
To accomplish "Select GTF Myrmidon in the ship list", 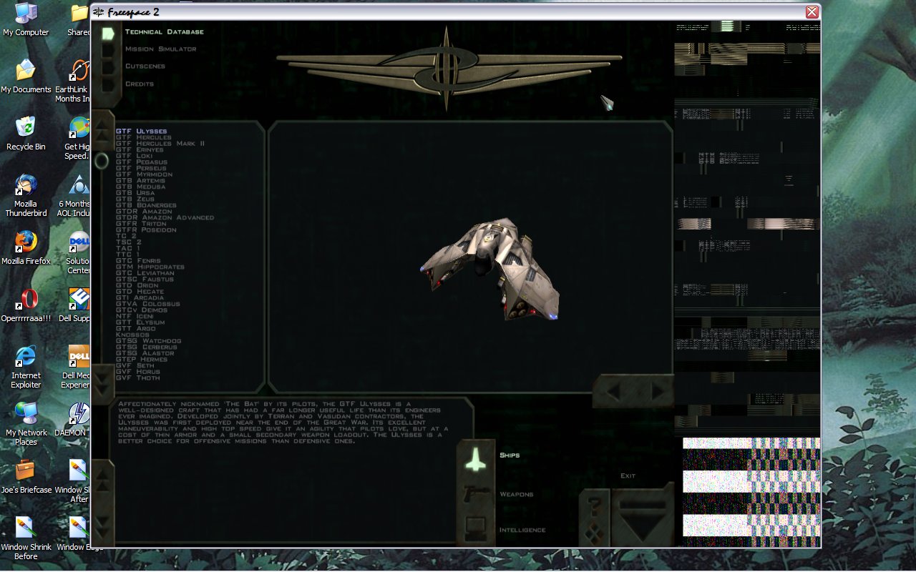I will [144, 174].
